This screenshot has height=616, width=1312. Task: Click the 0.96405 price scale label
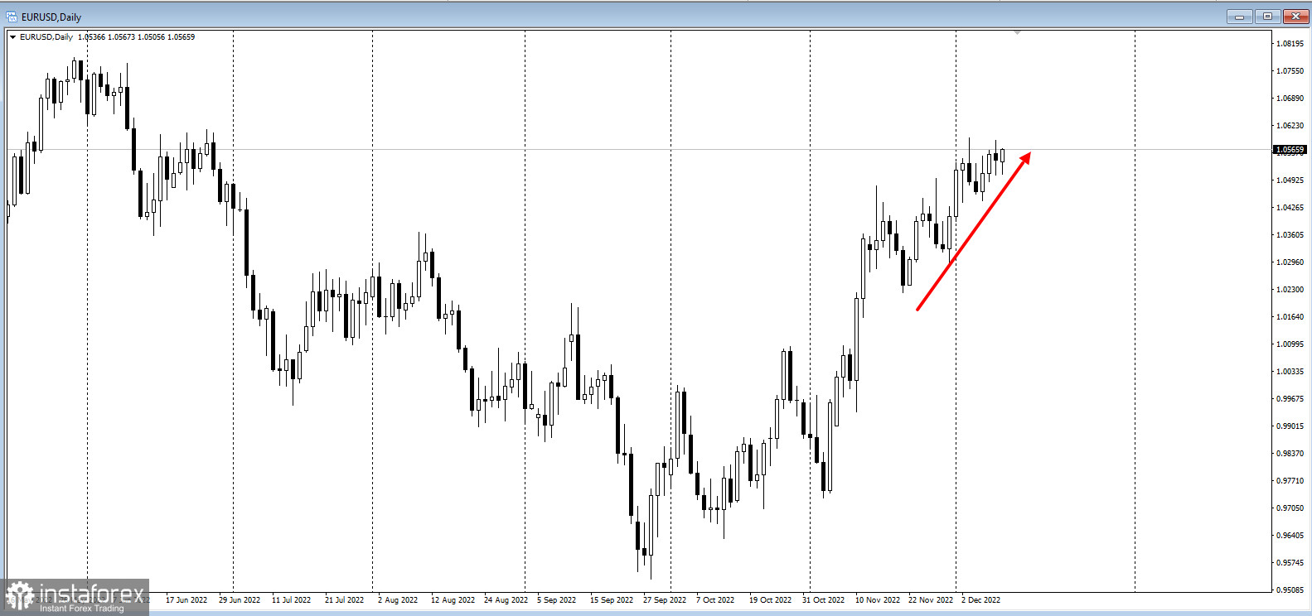(1290, 536)
